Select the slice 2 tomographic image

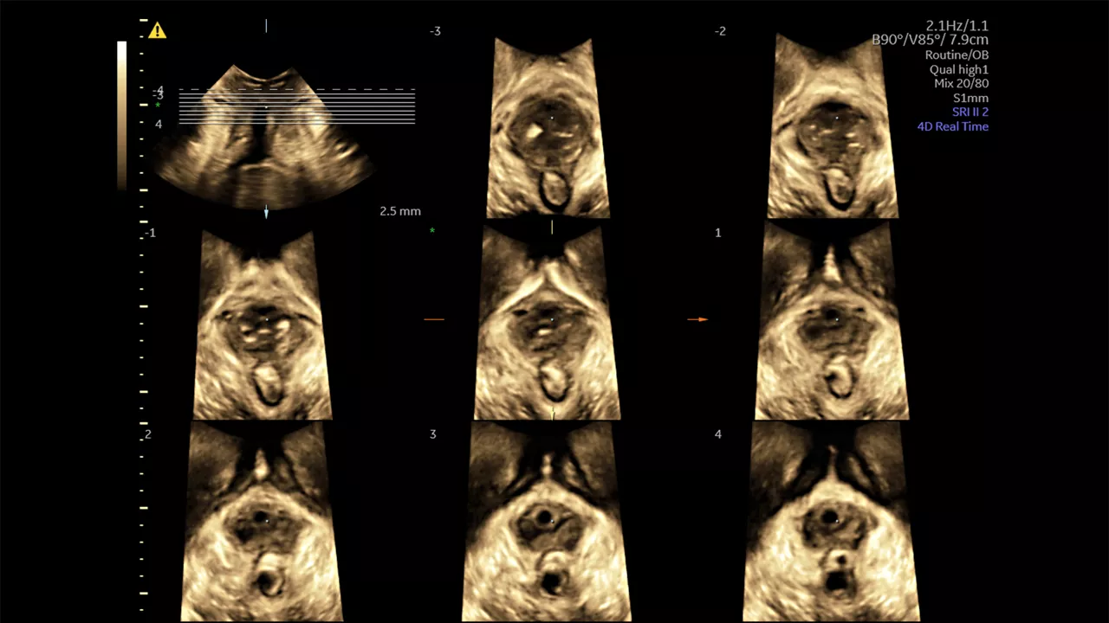[262, 522]
